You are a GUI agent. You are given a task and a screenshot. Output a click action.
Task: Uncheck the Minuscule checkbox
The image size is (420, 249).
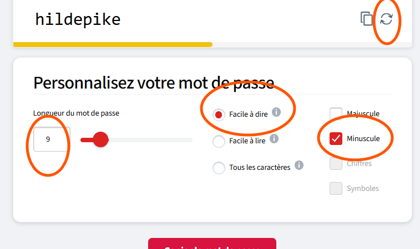click(336, 139)
